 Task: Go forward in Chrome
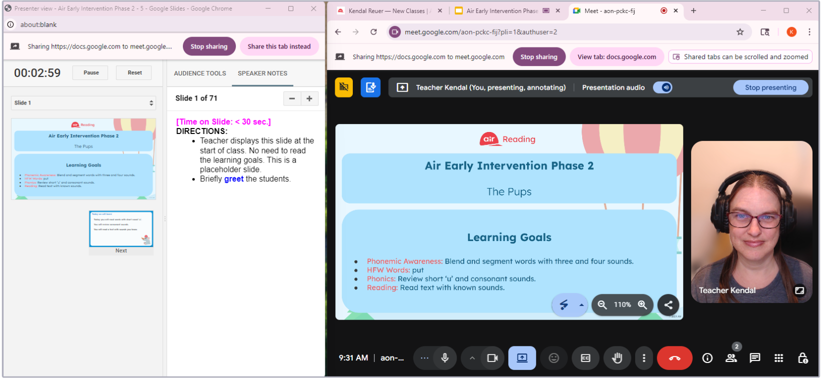click(356, 32)
